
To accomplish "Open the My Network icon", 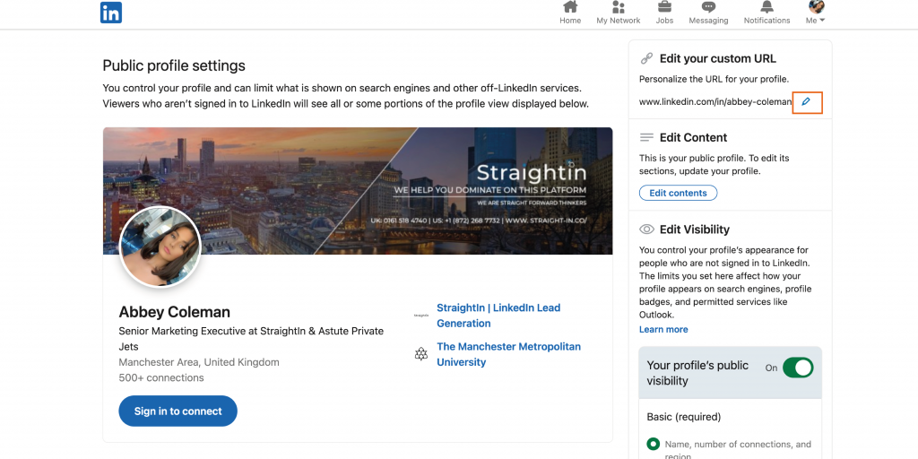I will coord(619,7).
